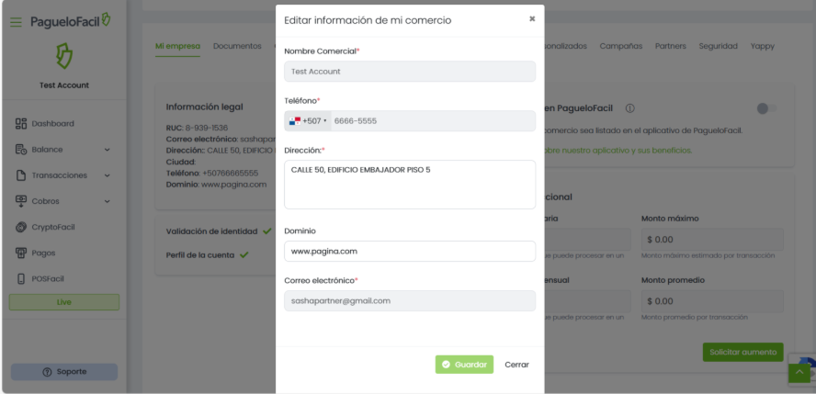Click the CryptoFacil sidebar icon
Image resolution: width=816 pixels, height=394 pixels.
(20, 227)
